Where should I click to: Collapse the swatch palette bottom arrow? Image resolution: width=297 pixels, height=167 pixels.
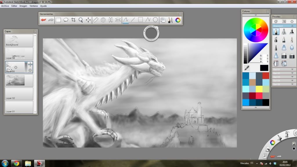(256, 107)
